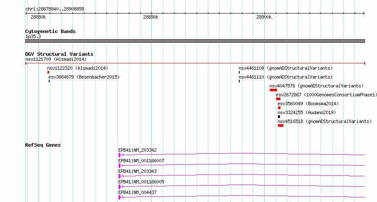This screenshot has width=377, height=202.
Task: Click the exon glyph of EPB41|NM_004437
Action: (x=119, y=197)
